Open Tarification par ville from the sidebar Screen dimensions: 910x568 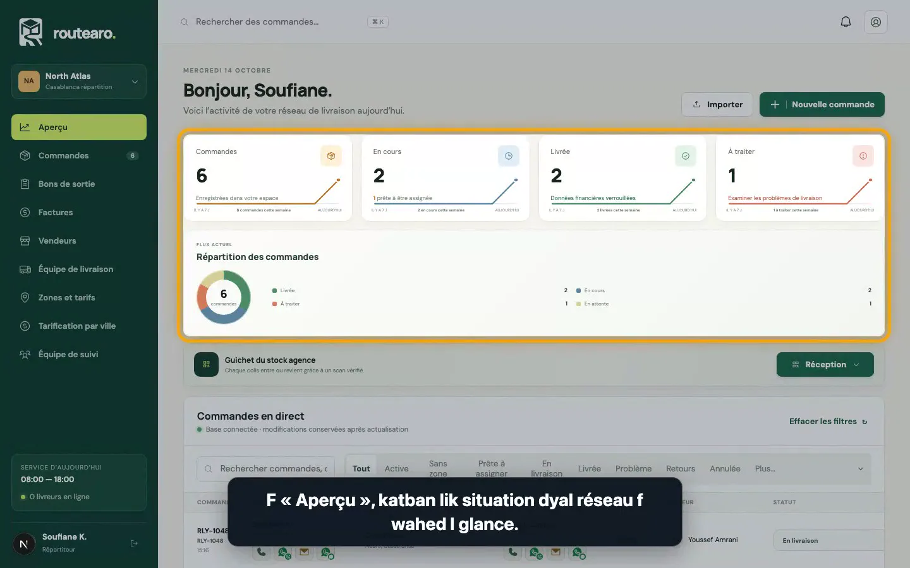[x=79, y=326]
